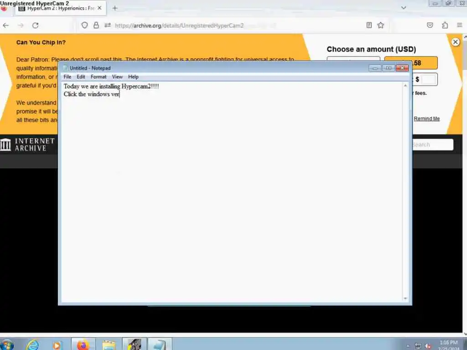Bookmark this page with the star icon

[x=381, y=26]
